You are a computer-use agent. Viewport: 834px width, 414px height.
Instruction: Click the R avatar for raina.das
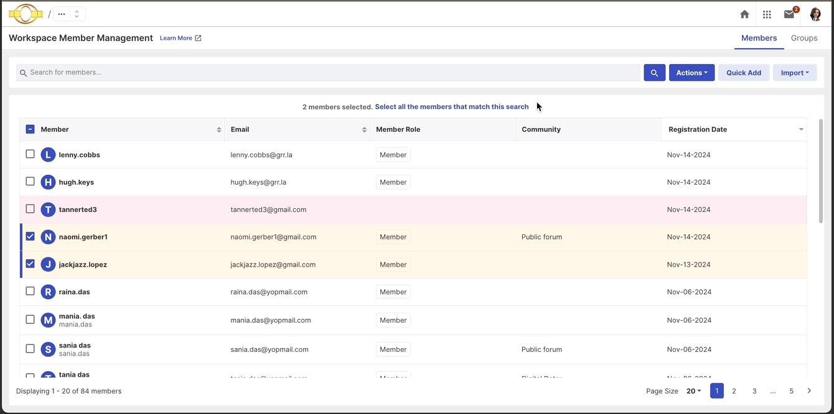(x=48, y=292)
